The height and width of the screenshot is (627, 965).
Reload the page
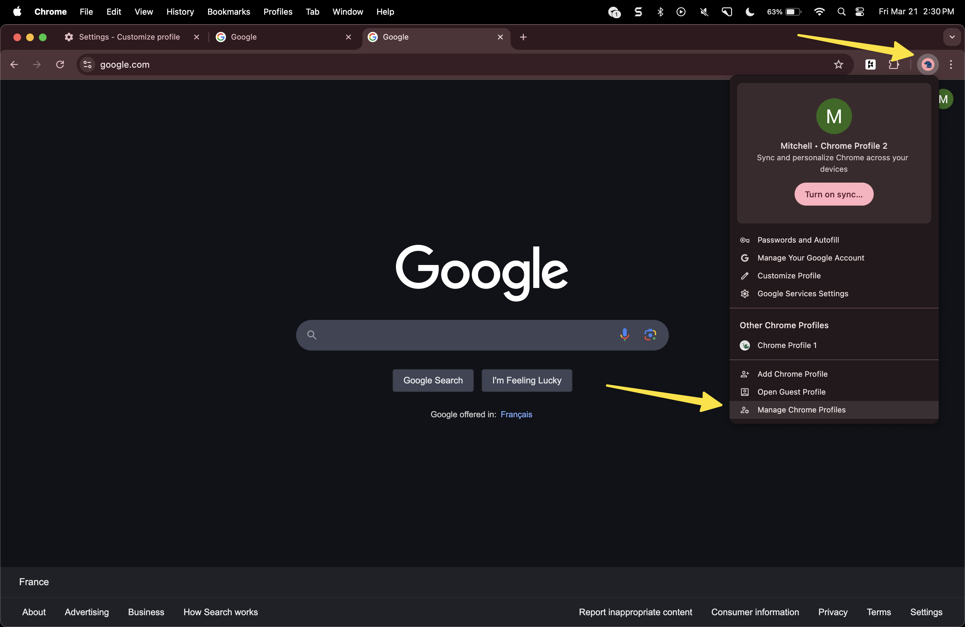[60, 64]
